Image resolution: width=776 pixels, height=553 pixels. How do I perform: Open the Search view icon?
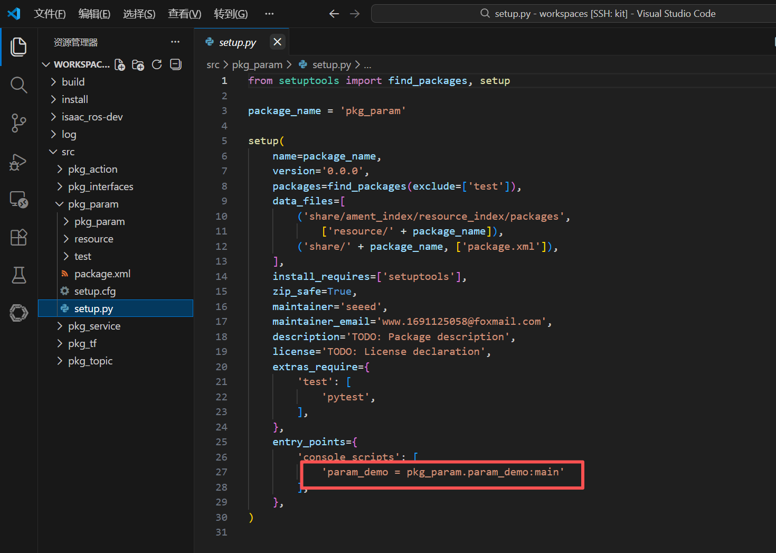click(18, 85)
